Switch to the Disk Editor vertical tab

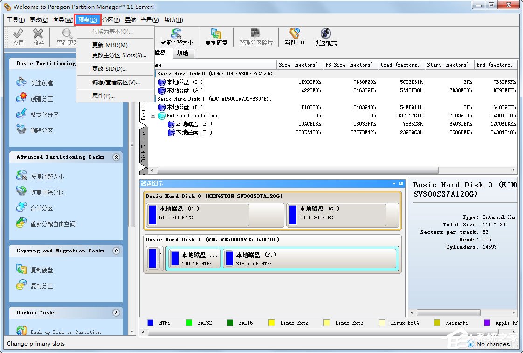pyautogui.click(x=143, y=146)
